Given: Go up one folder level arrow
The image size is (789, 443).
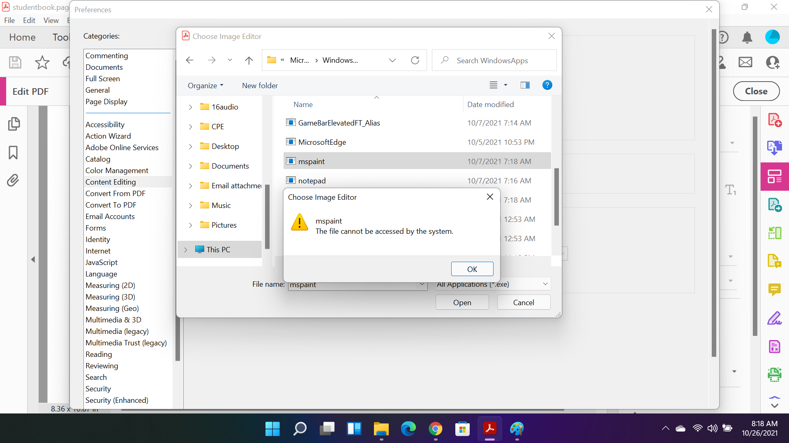Looking at the screenshot, I should (x=249, y=60).
